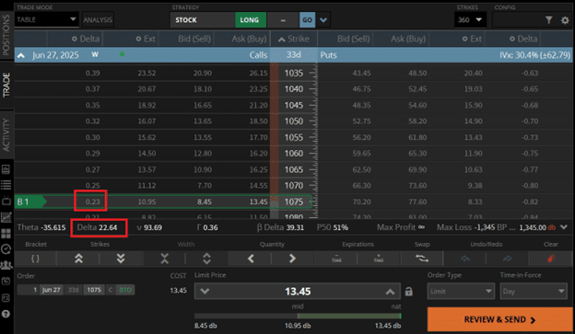The image size is (575, 334).
Task: Move strikes down with double down arrow
Action: pos(121,259)
